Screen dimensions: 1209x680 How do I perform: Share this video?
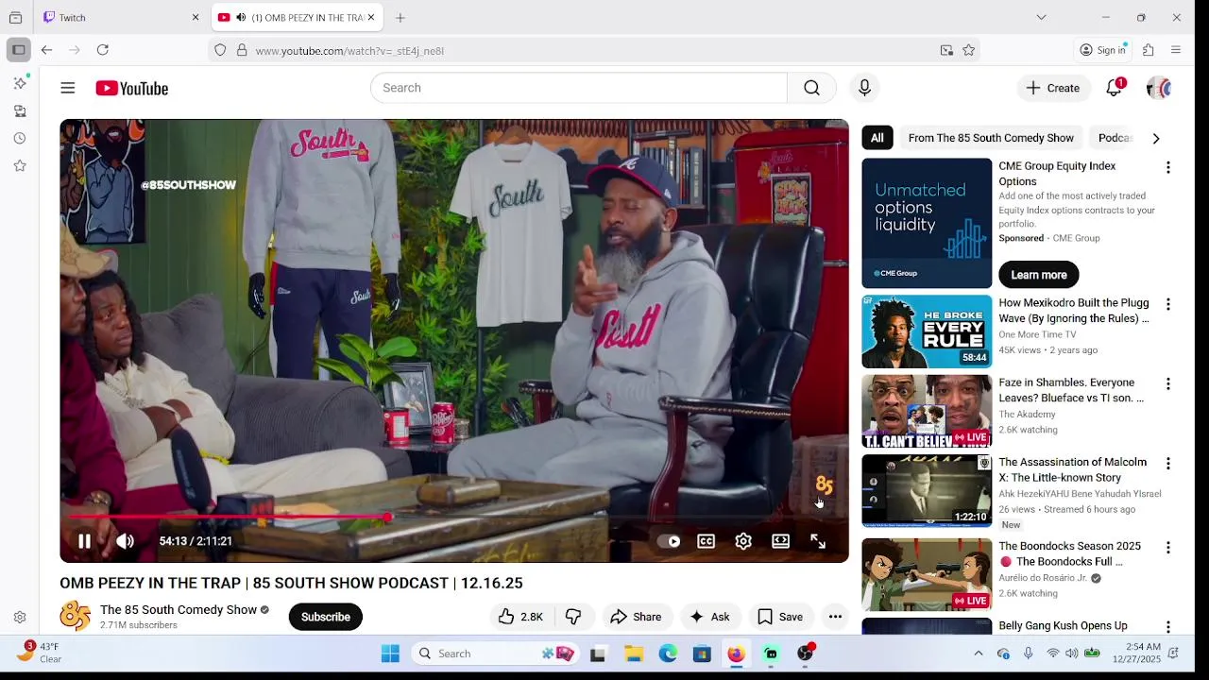(636, 617)
